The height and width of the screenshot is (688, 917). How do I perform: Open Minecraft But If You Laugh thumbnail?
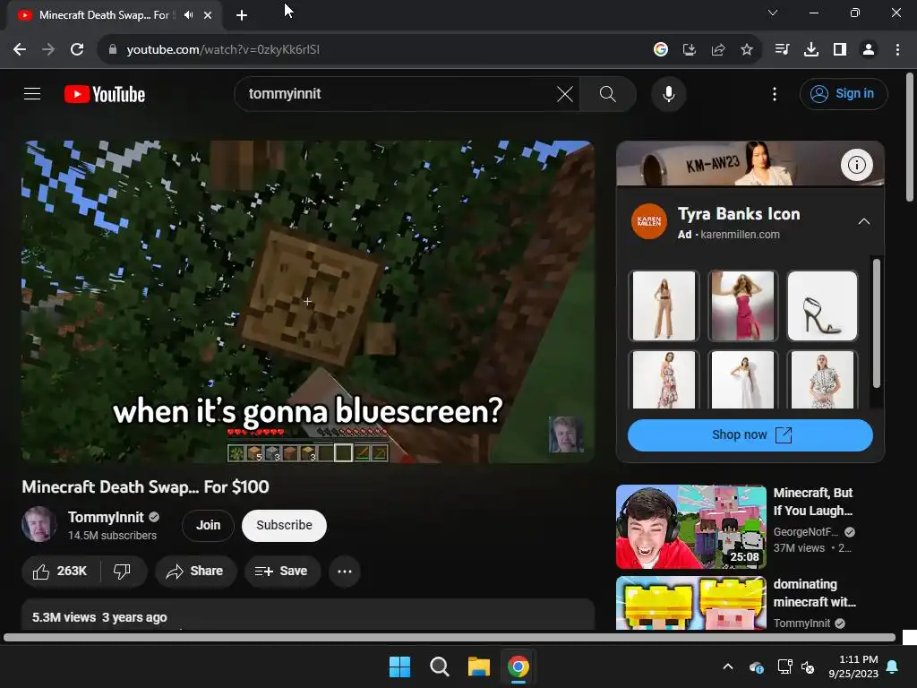coord(690,527)
